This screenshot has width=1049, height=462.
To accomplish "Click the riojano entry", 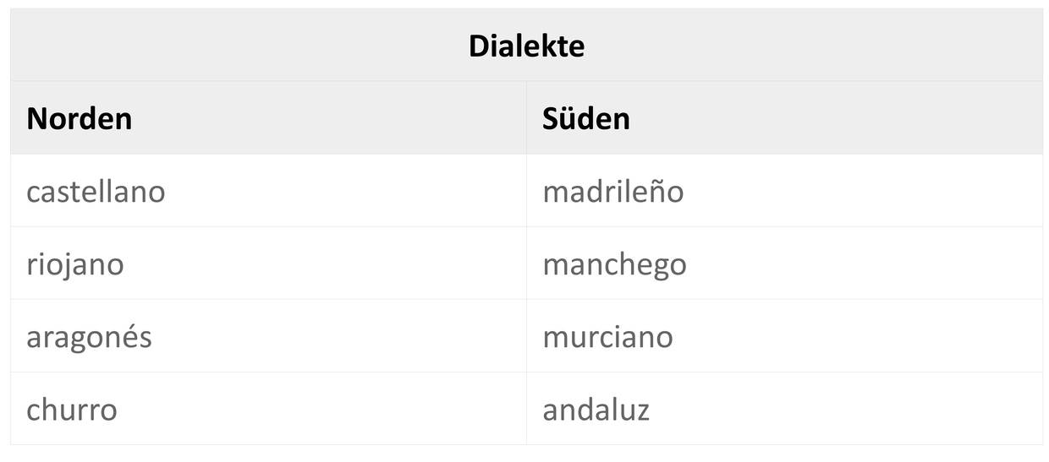I will tap(75, 264).
